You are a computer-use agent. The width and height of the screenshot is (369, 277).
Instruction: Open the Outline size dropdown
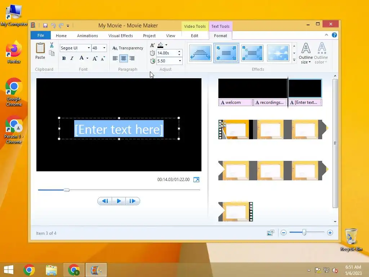[306, 53]
